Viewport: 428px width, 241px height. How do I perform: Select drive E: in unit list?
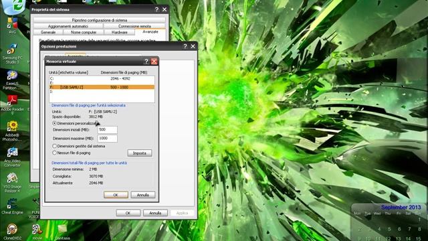click(x=102, y=83)
